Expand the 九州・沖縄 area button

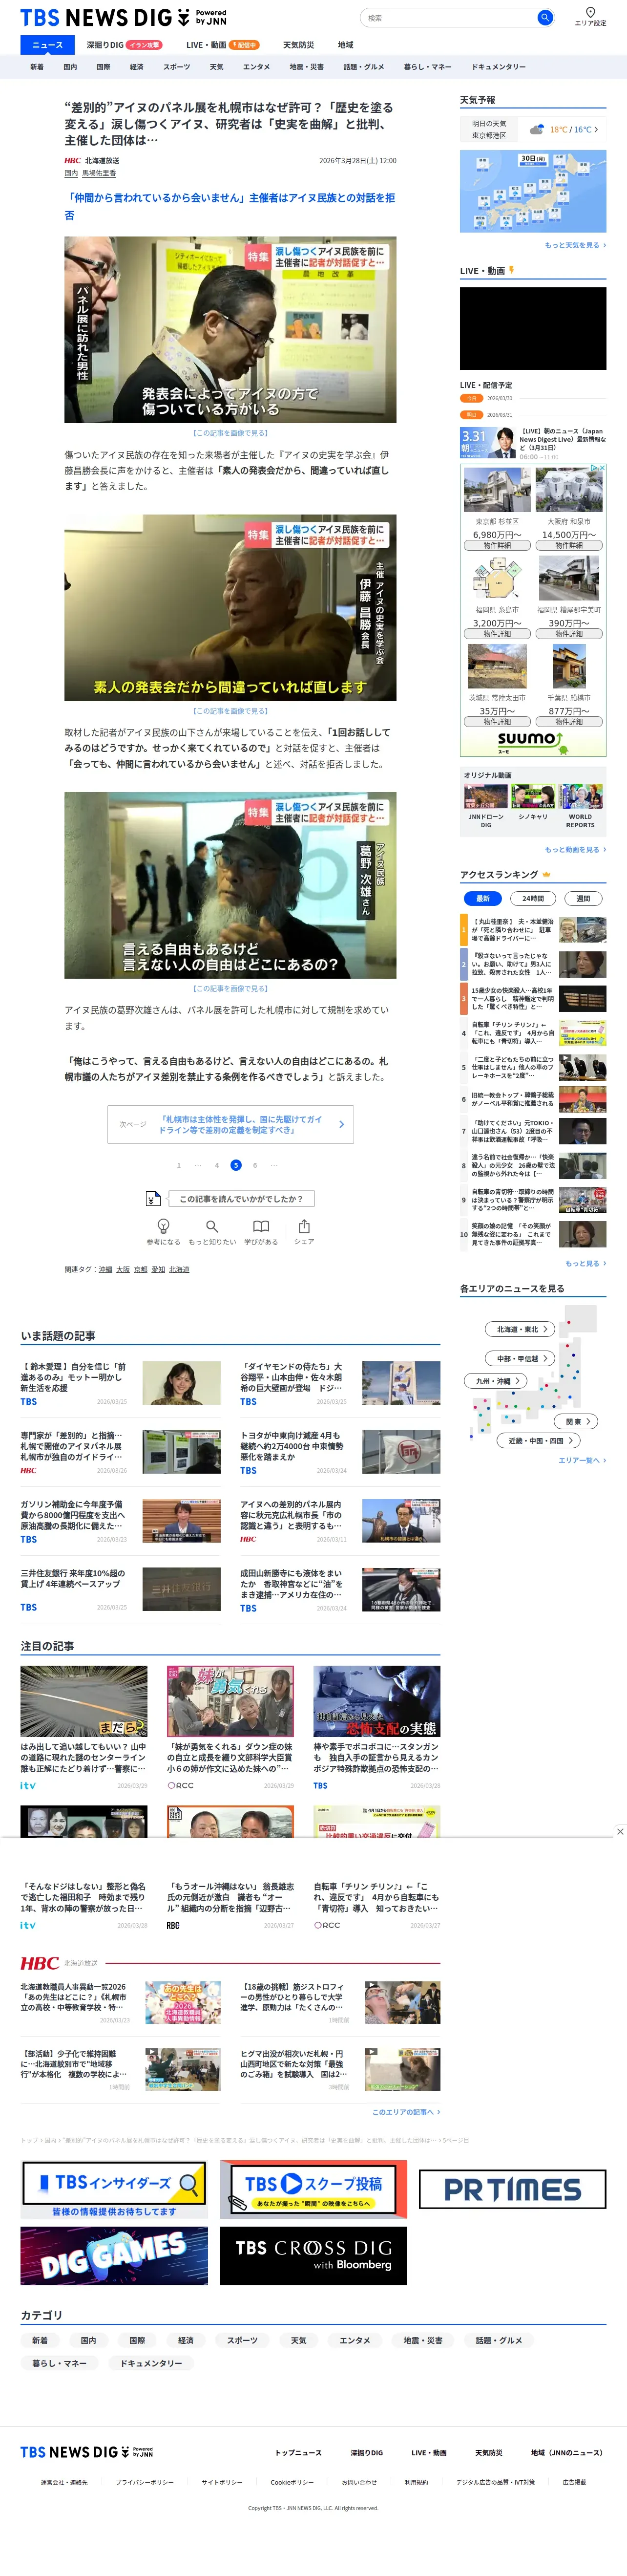coord(494,1381)
